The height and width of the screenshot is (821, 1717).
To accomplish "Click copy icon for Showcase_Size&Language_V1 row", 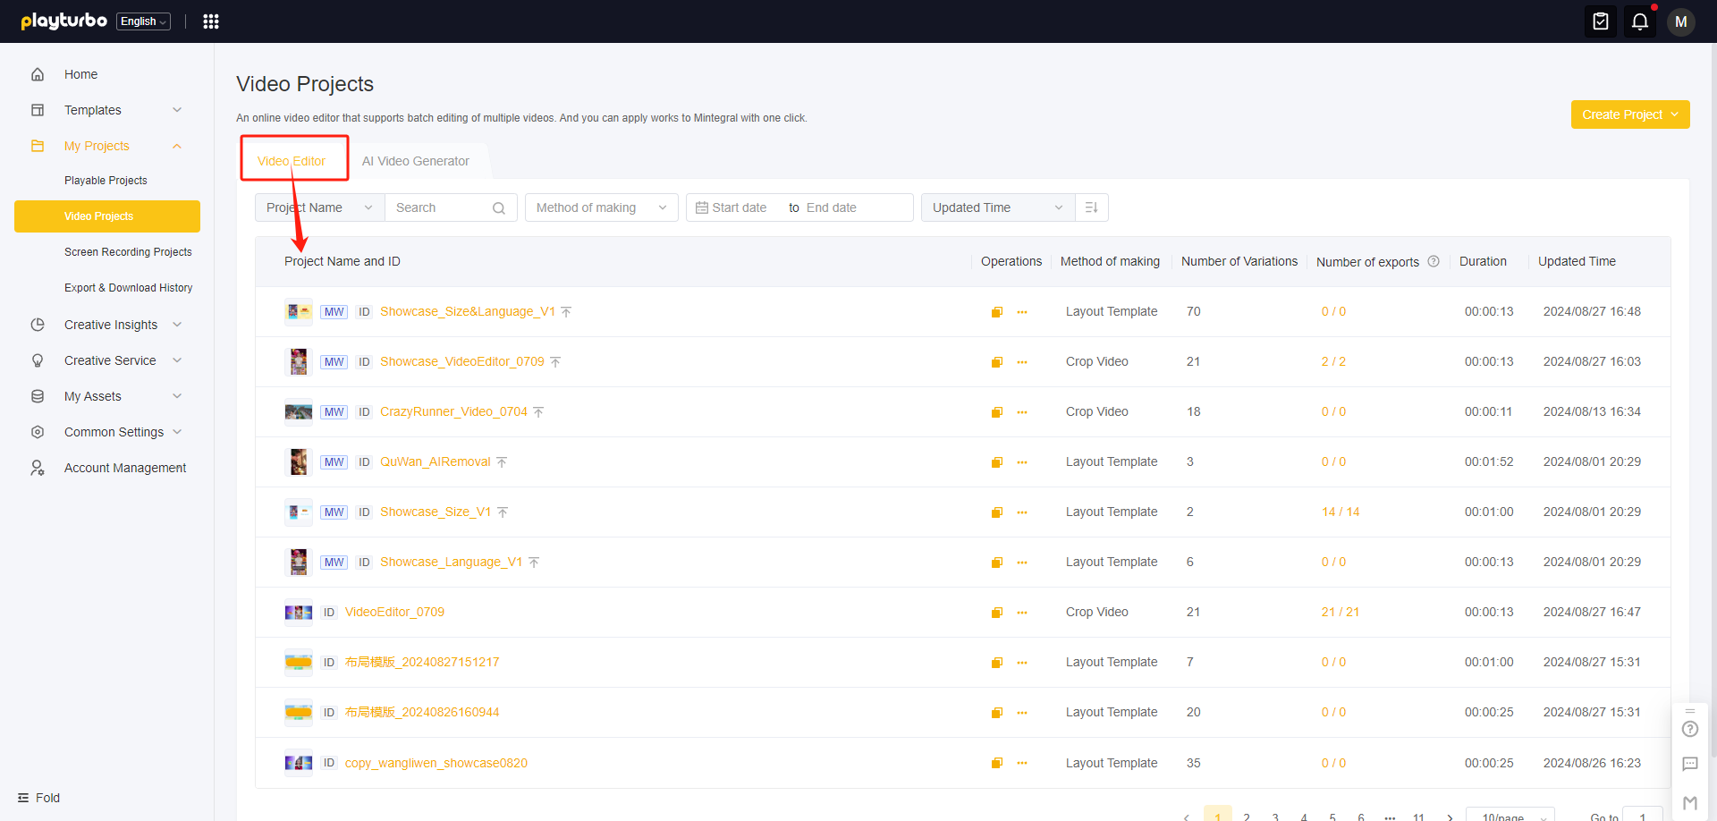I will 996,312.
